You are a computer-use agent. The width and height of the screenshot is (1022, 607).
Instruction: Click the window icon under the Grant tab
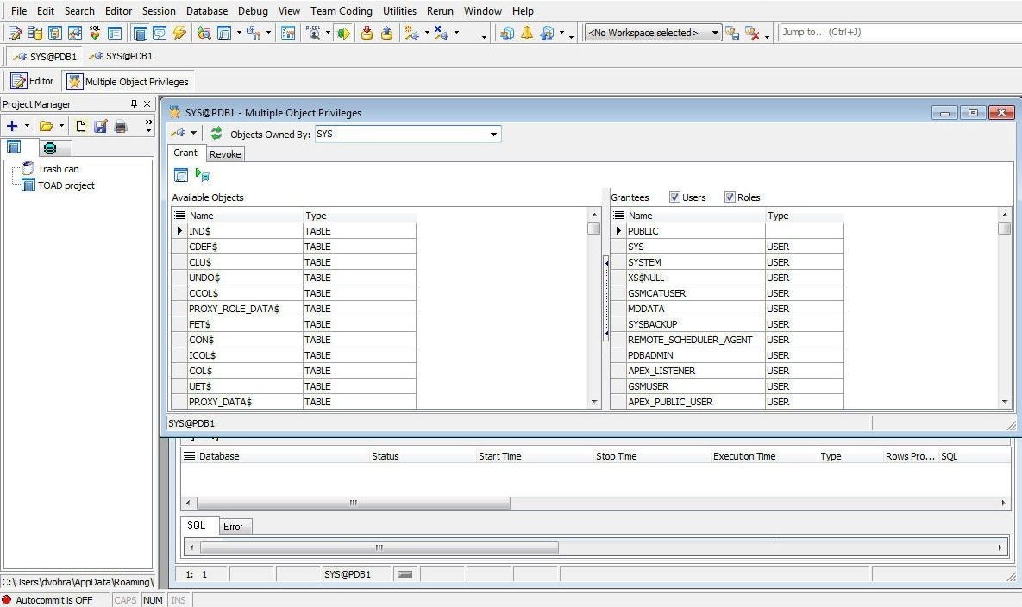coord(181,174)
